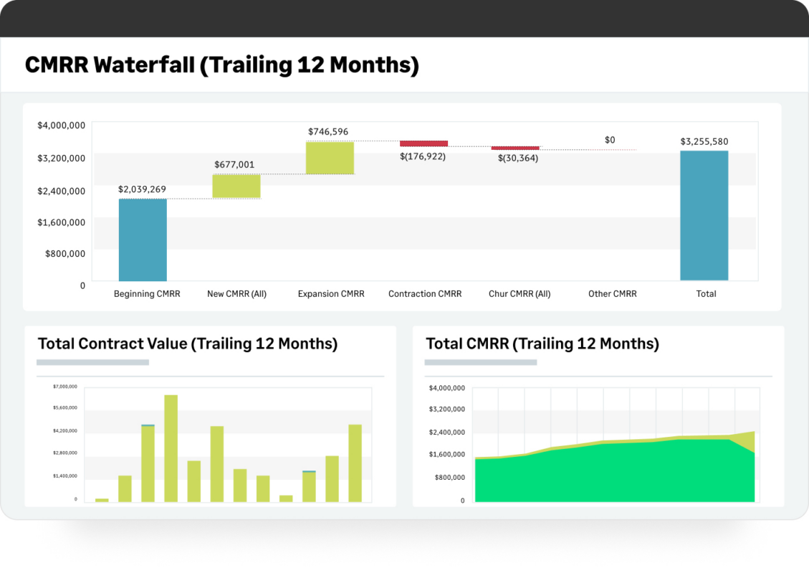Click gray subtitle bar under Total Contract Value
Image resolution: width=809 pixels, height=581 pixels.
(x=92, y=362)
